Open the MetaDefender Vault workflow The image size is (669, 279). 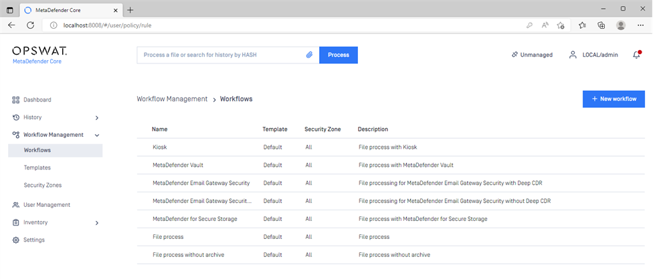(391, 165)
